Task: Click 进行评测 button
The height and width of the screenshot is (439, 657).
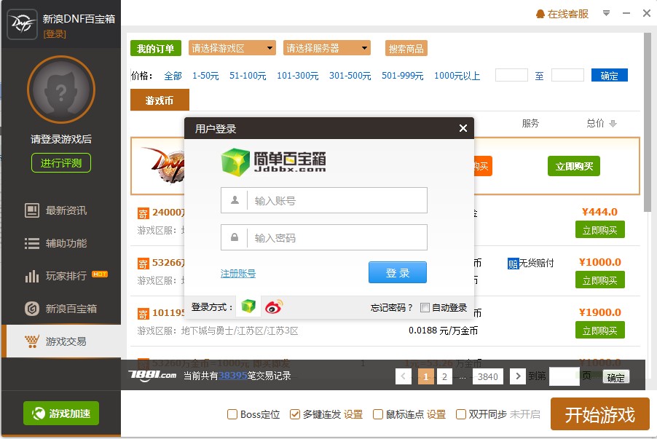Action: (61, 163)
